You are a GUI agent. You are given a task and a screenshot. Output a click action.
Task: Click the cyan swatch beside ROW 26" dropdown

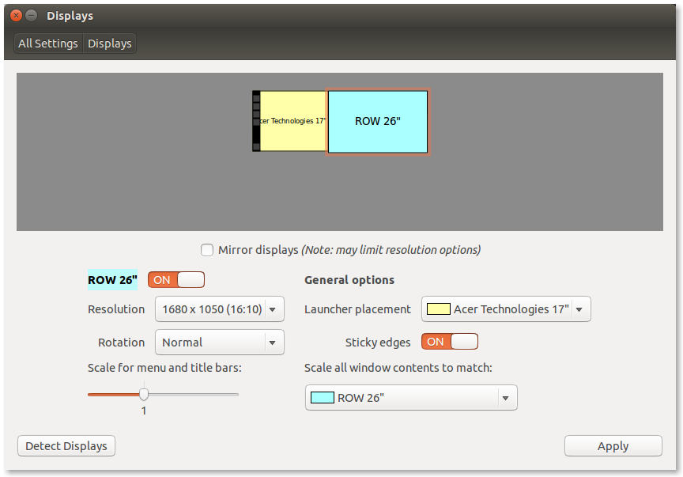323,398
